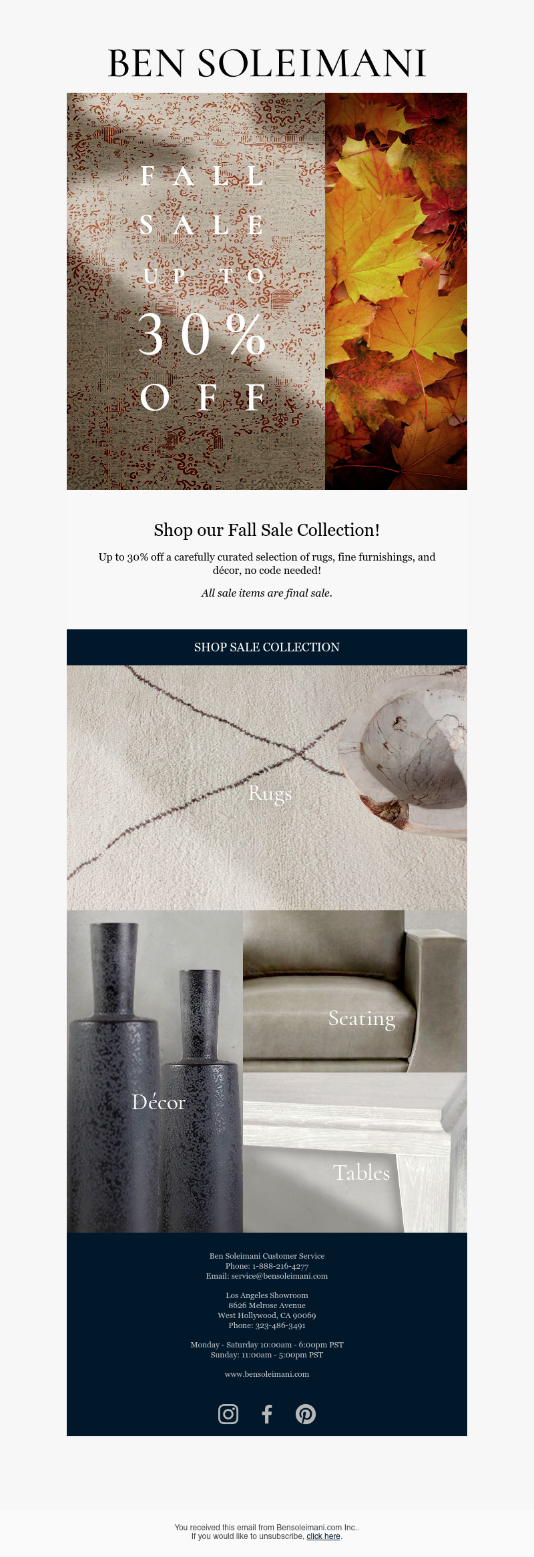Click the 'Shop our Fall Sale Collection!' heading
The image size is (534, 1557).
click(x=267, y=530)
